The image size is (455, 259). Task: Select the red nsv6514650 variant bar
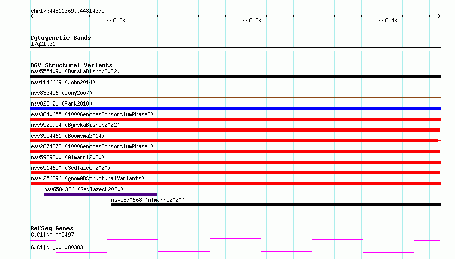pos(235,173)
